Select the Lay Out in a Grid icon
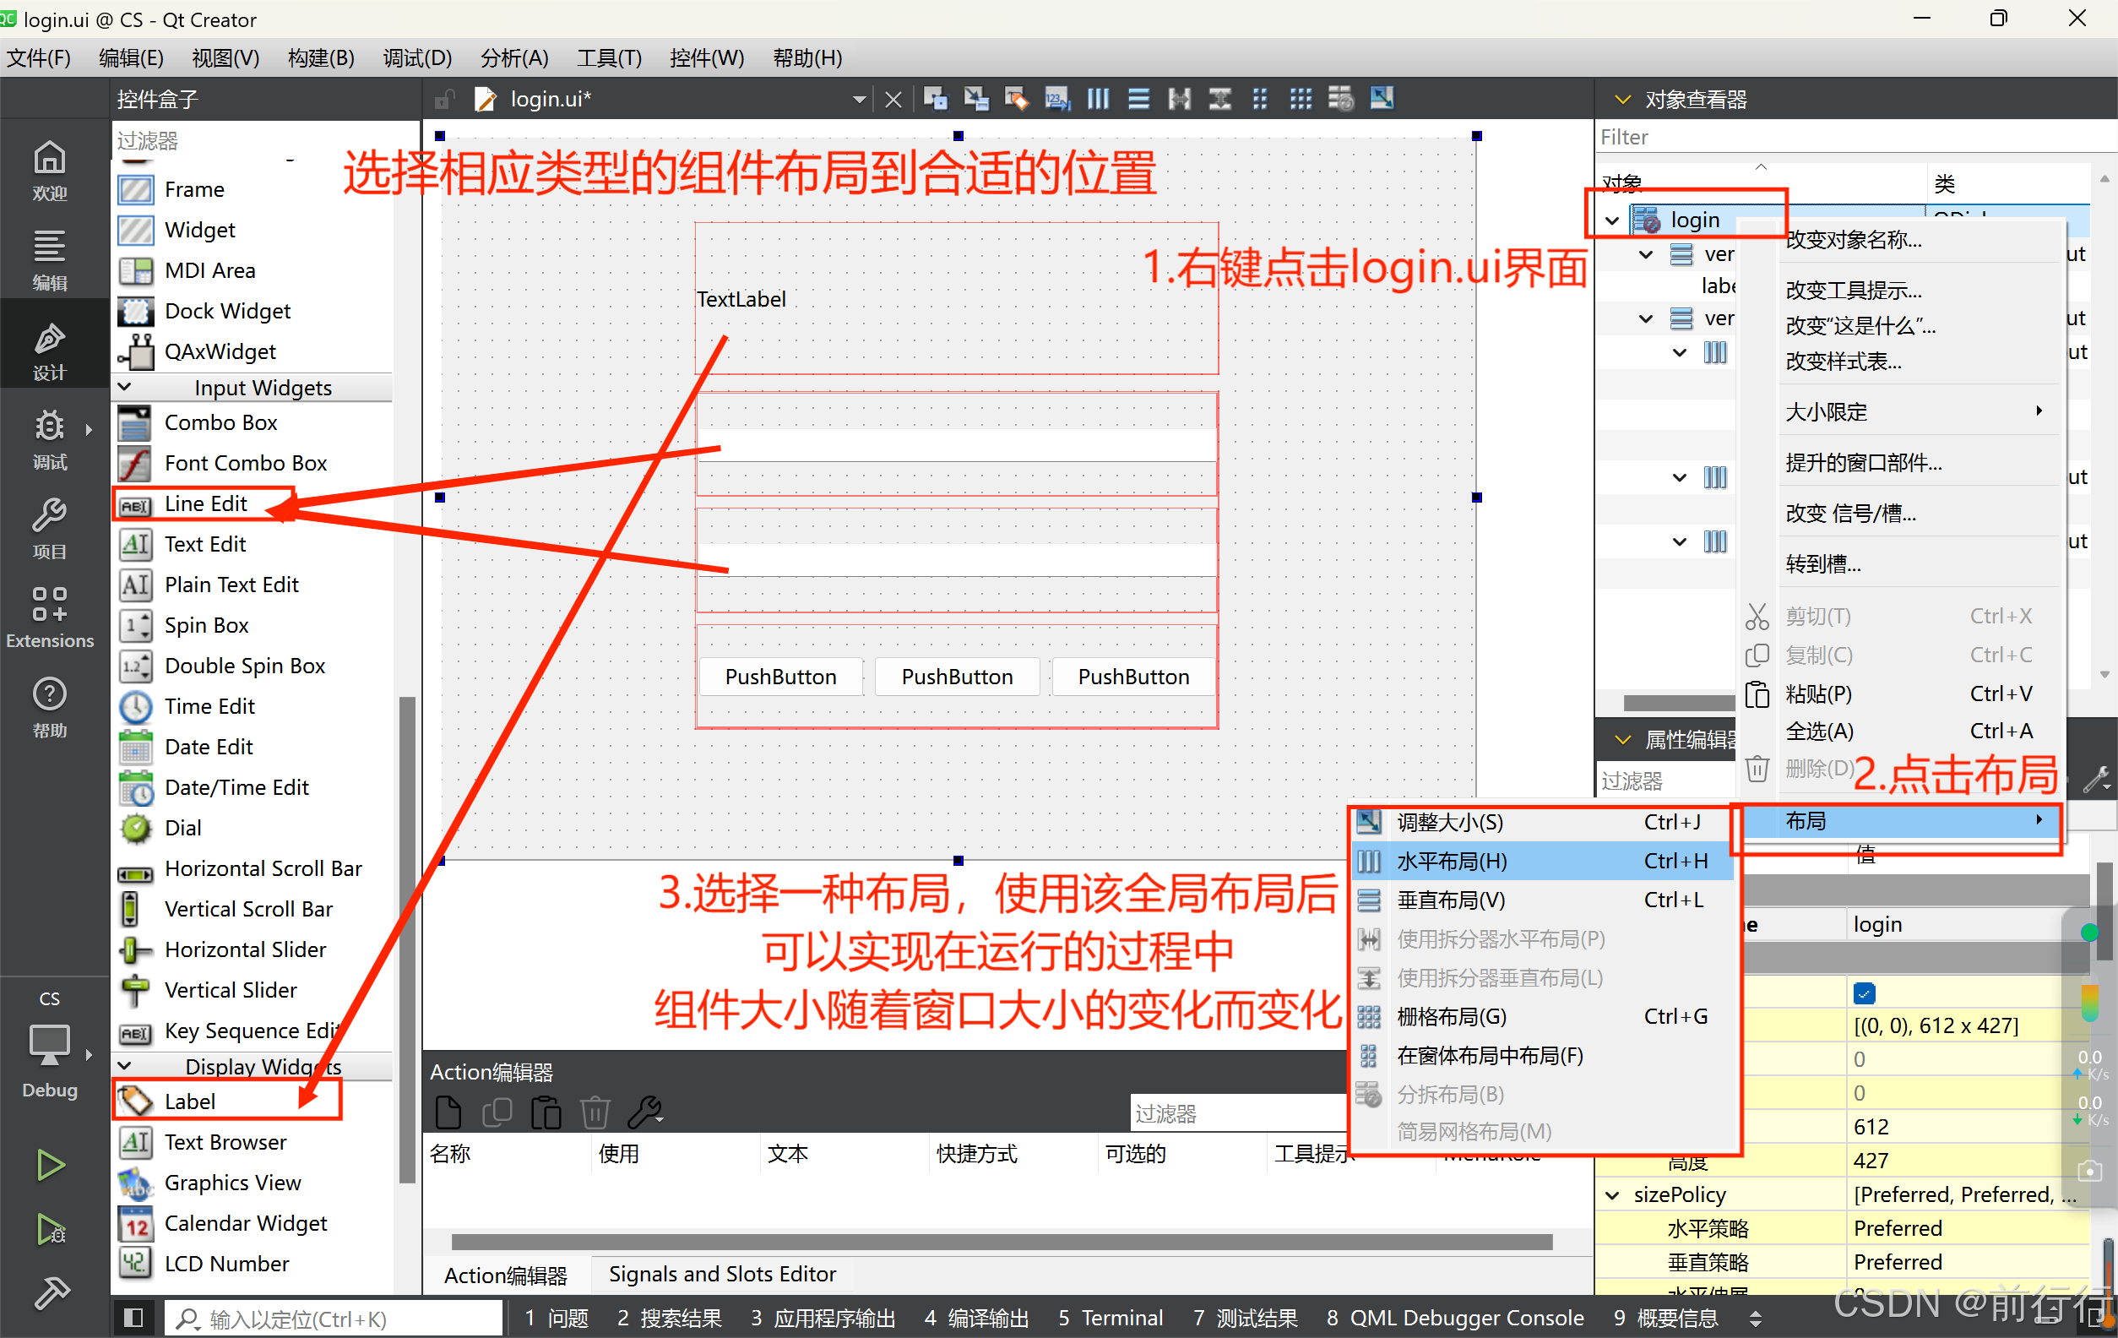2118x1338 pixels. (x=1301, y=98)
